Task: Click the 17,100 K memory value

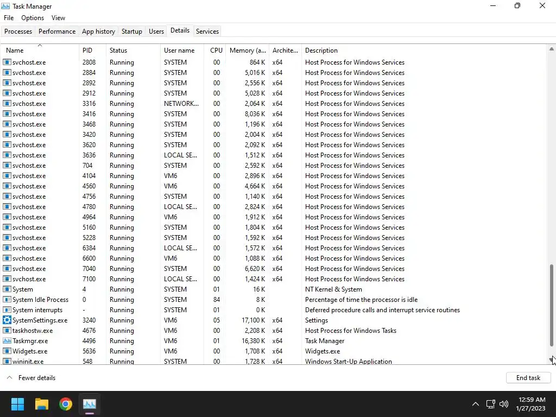Action: 253,320
